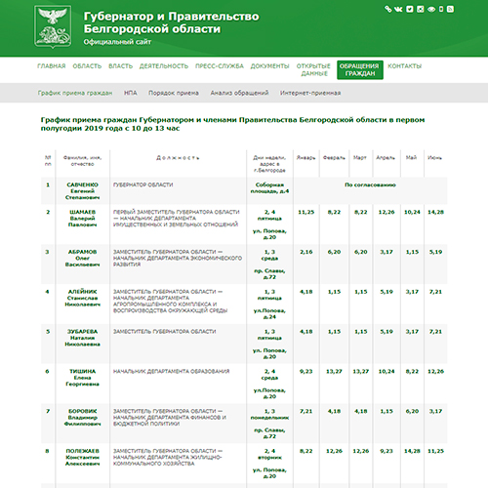Image resolution: width=488 pixels, height=488 pixels.
Task: Click the ЗАМЕСТИТЕЛЬ ГУБЕРНАТОРА ОБЛАСТИ cell of Зубарева
Action: coord(164,332)
